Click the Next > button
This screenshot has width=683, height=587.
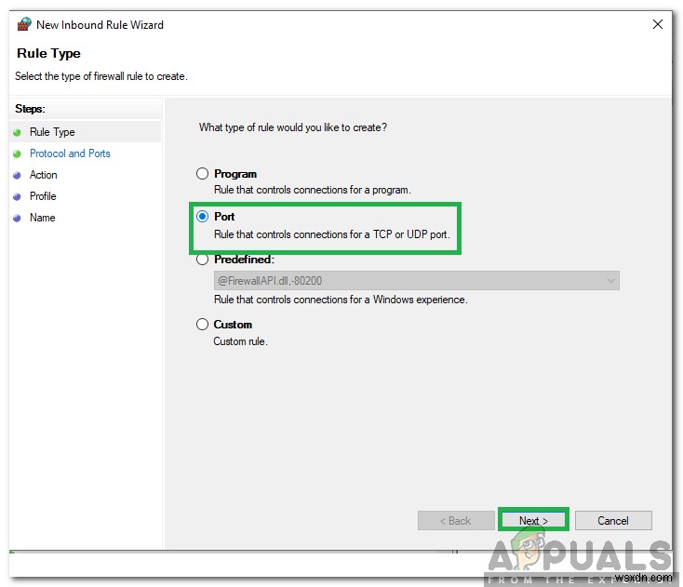533,520
